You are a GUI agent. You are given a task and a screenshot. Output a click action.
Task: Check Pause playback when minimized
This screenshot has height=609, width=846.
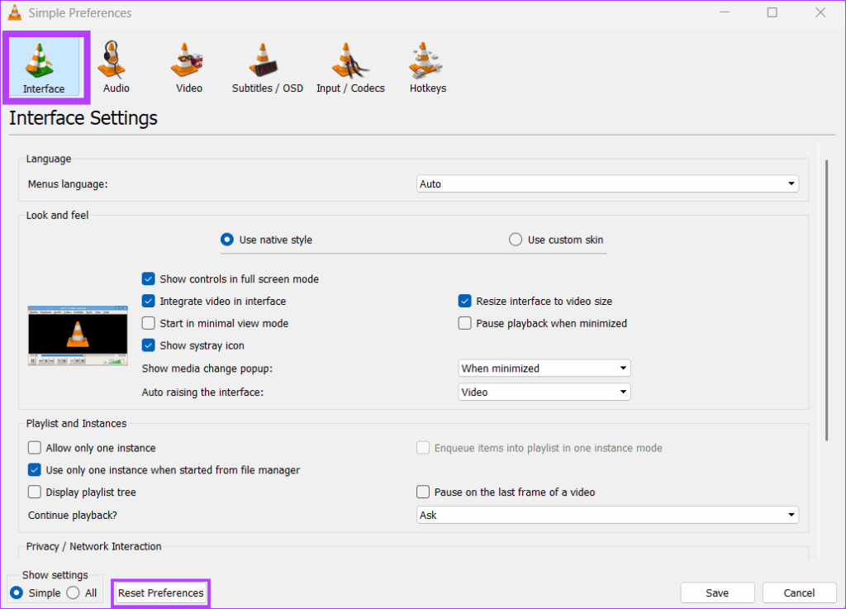(464, 323)
